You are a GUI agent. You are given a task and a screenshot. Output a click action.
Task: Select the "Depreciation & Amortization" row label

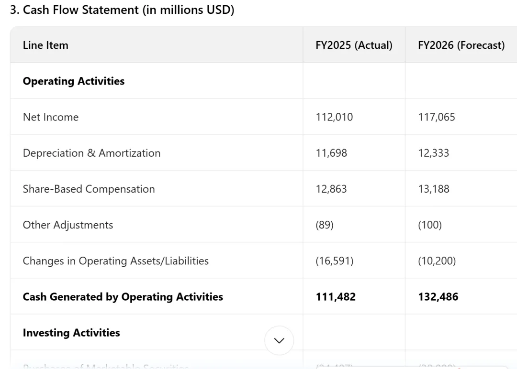tap(91, 153)
